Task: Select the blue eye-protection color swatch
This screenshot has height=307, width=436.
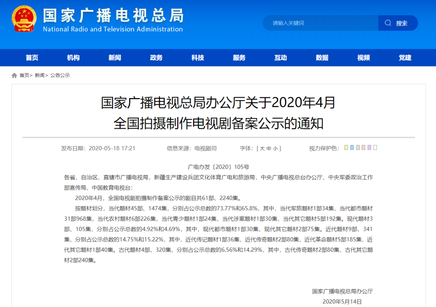Action: (352, 148)
